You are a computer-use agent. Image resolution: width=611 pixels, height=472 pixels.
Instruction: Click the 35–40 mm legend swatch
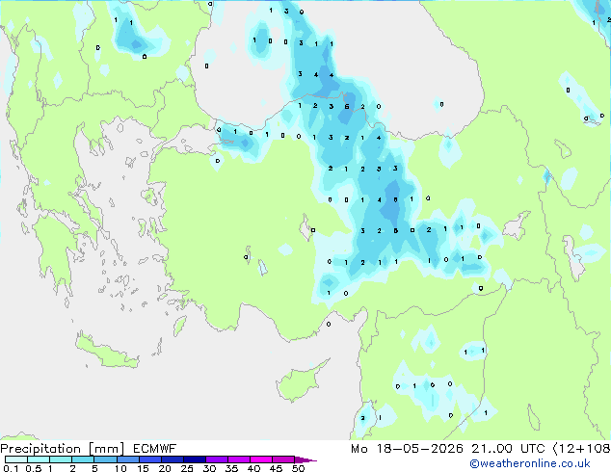(239, 459)
